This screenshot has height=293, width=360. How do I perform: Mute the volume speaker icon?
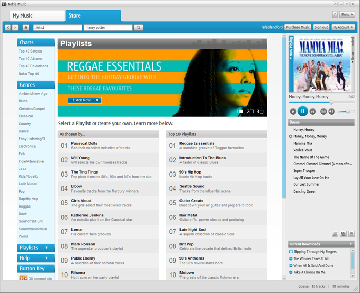[332, 111]
